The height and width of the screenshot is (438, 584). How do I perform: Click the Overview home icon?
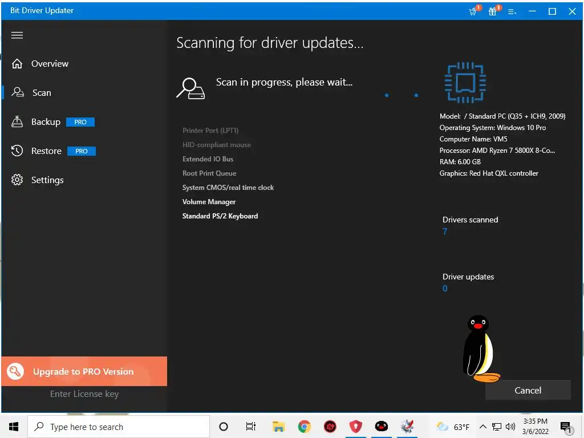coord(17,64)
